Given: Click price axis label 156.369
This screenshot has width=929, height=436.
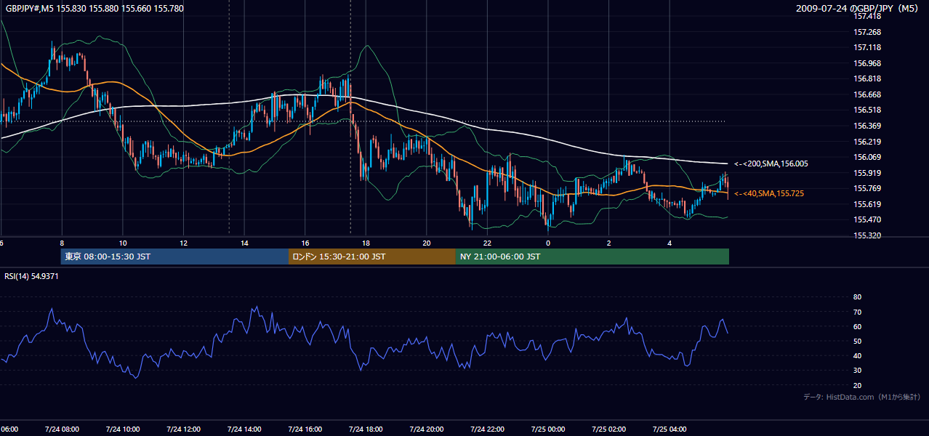Looking at the screenshot, I should pyautogui.click(x=866, y=126).
